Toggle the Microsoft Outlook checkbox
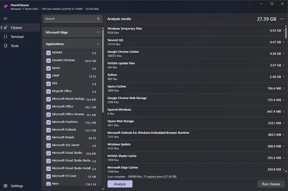This screenshot has height=191, width=288. [49, 130]
